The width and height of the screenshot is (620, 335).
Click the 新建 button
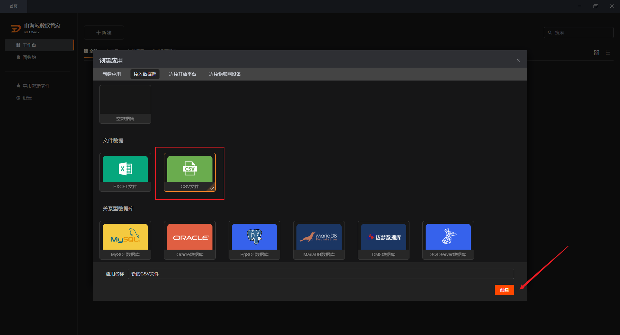click(x=104, y=33)
